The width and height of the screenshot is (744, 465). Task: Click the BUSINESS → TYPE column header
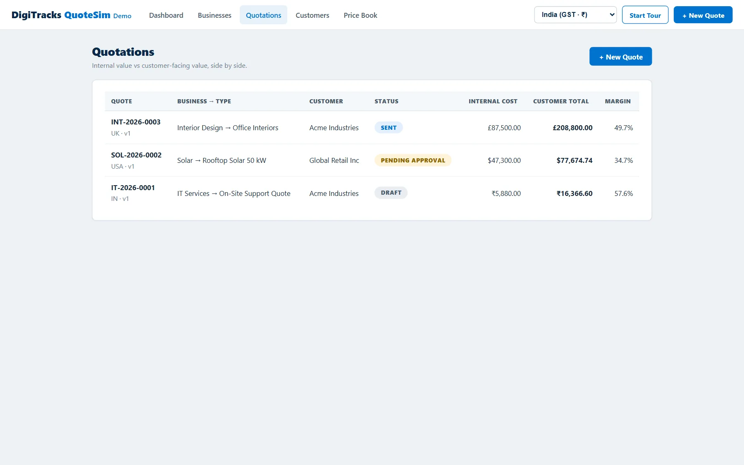coord(204,101)
